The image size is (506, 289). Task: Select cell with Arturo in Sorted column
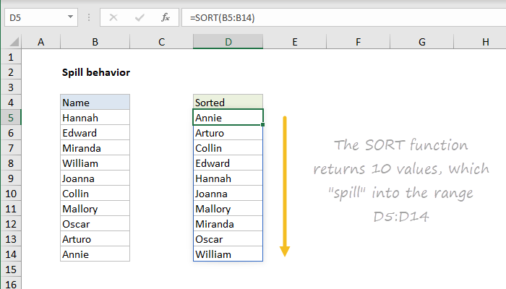tap(228, 132)
